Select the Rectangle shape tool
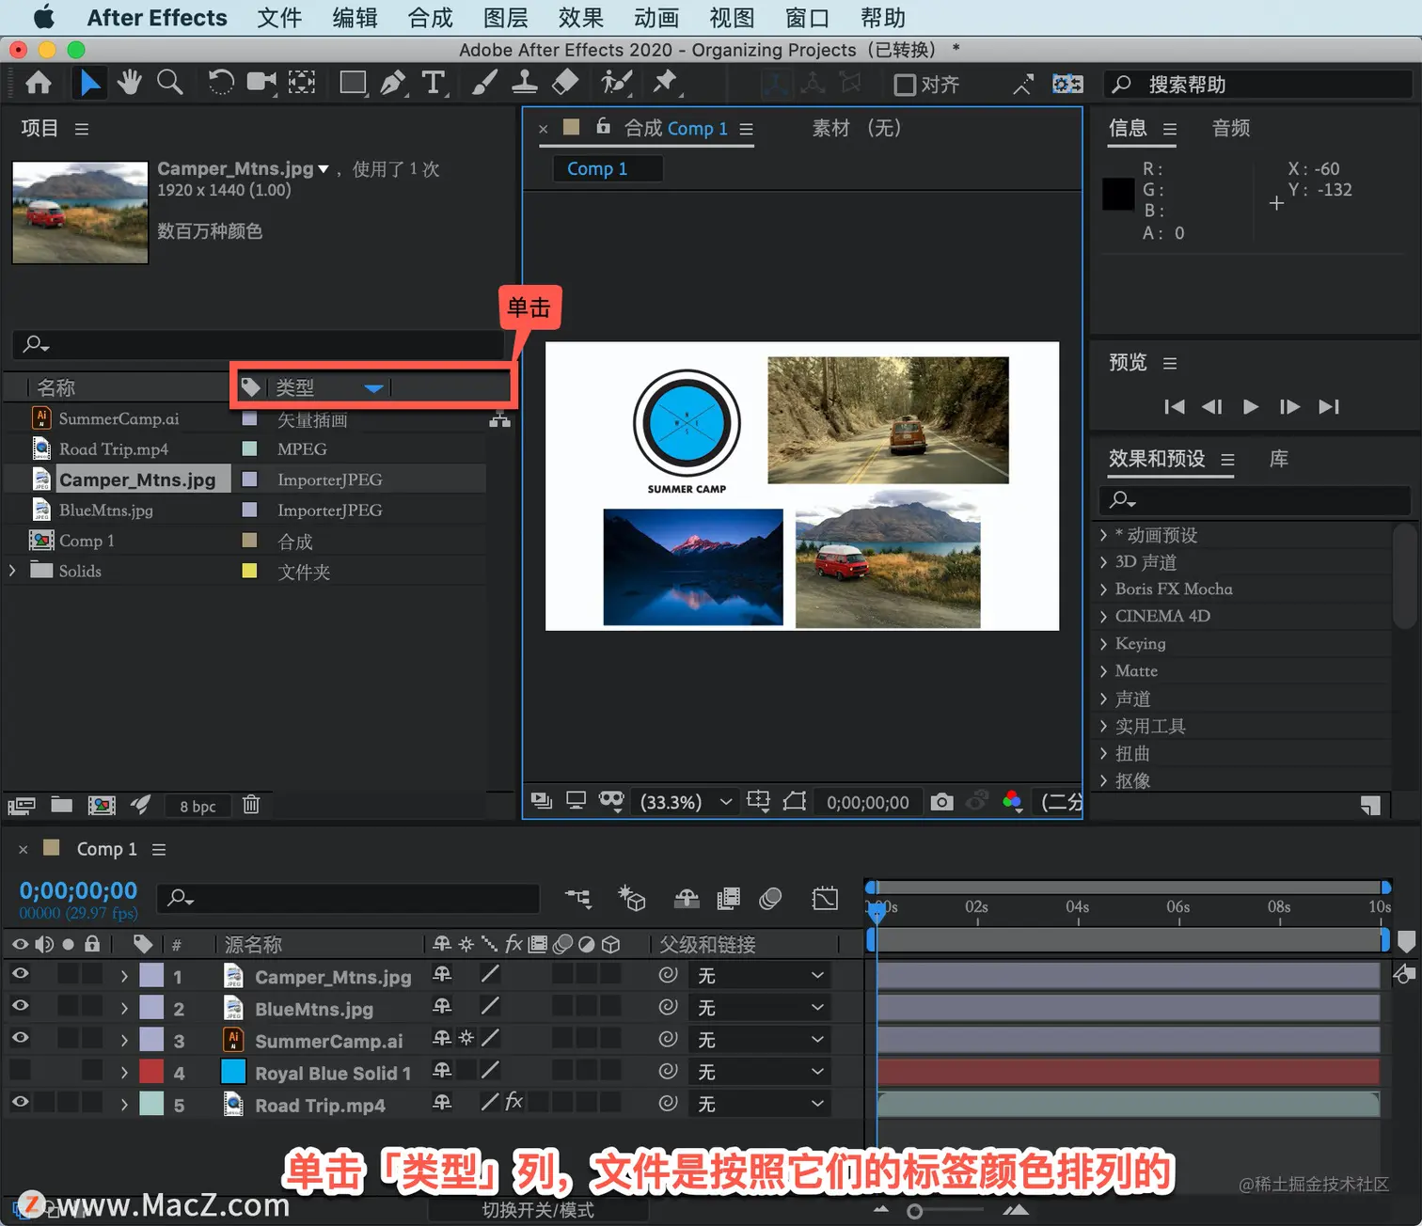Image resolution: width=1422 pixels, height=1226 pixels. click(353, 83)
